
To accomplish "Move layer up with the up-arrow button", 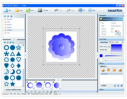I will click(x=27, y=92).
